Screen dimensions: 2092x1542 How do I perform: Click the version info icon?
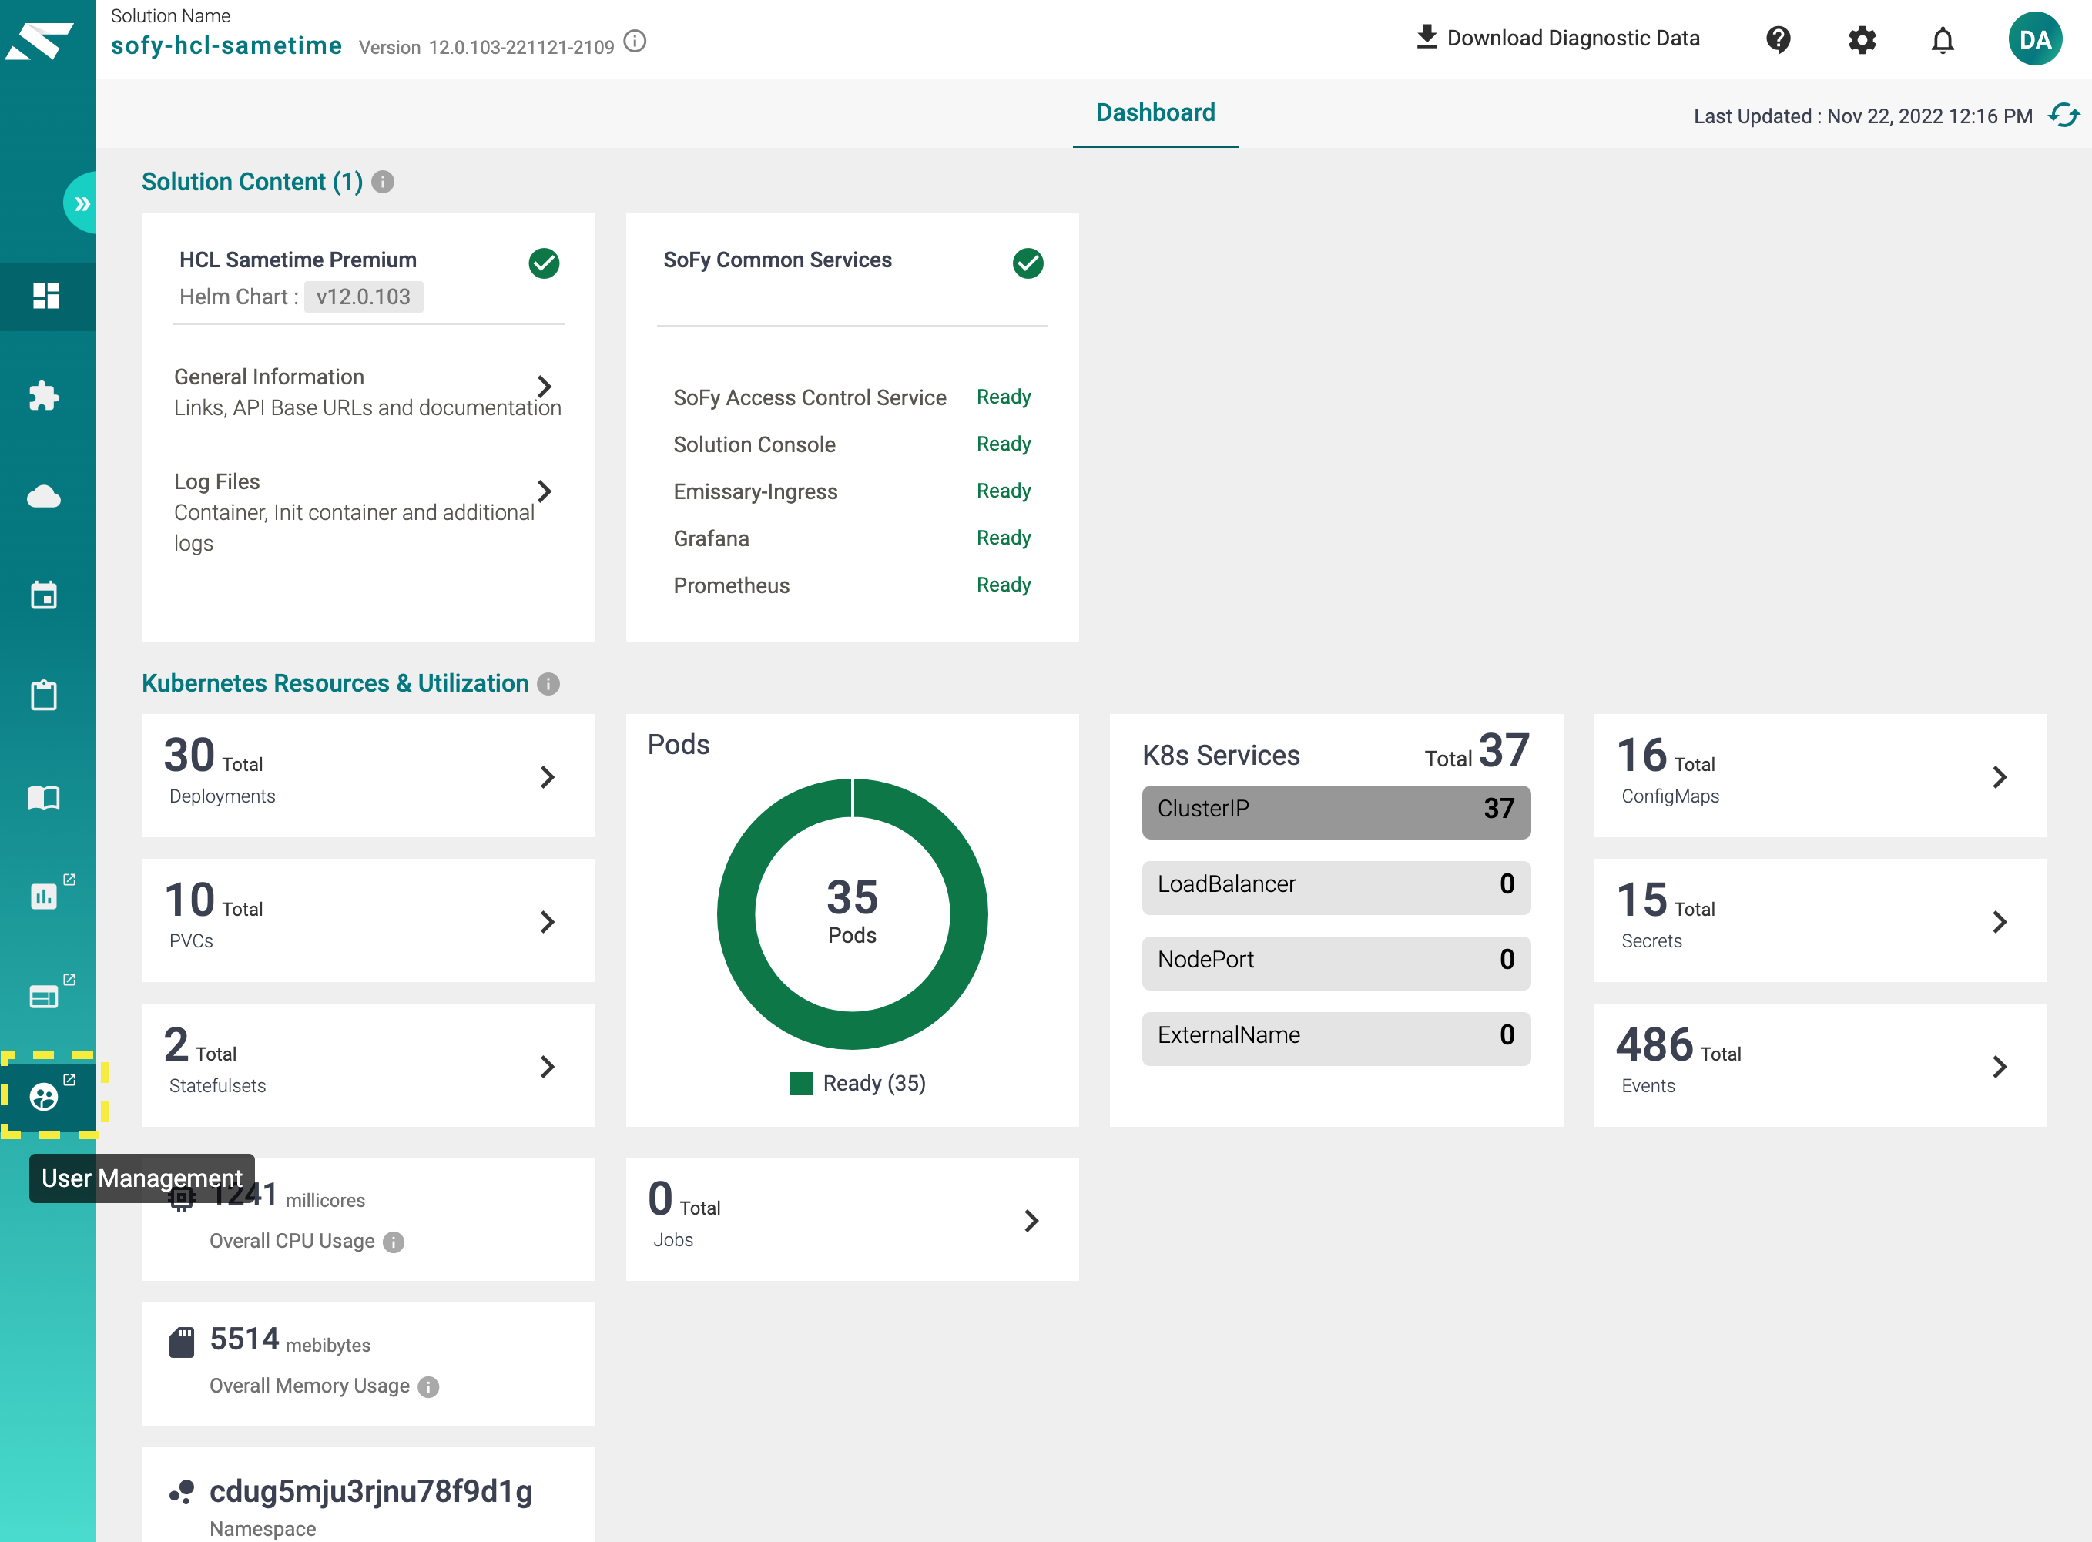pos(635,42)
